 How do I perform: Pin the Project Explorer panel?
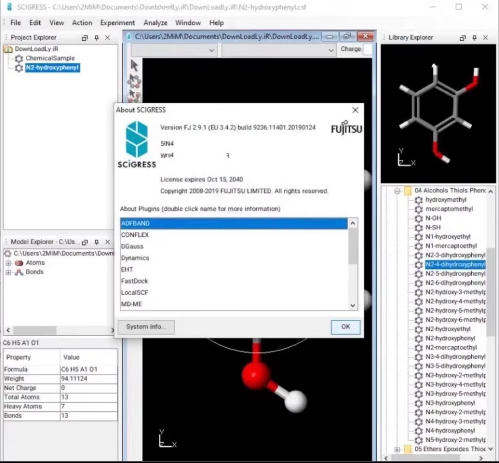click(x=97, y=37)
